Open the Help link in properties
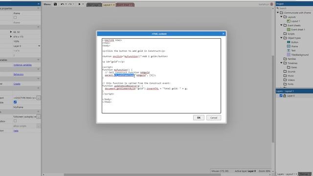 16,131
